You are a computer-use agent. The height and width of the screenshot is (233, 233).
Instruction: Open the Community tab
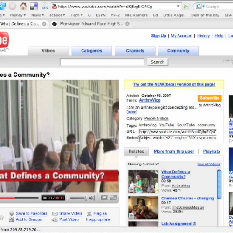pyautogui.click(x=178, y=51)
